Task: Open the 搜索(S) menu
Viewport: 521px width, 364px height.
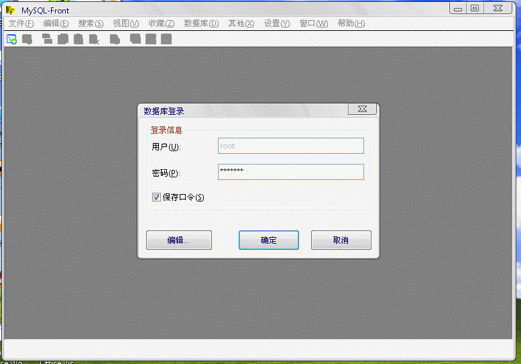Action: click(x=91, y=24)
